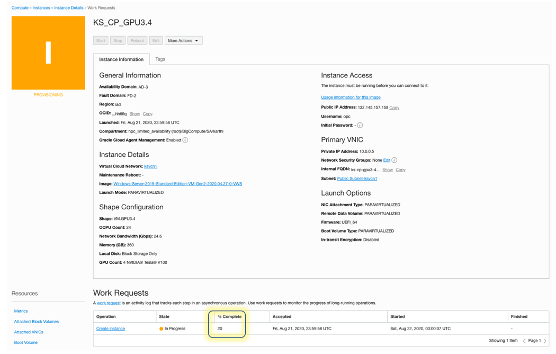This screenshot has width=556, height=354.
Task: Edit the Network Security Groups
Action: tap(387, 160)
